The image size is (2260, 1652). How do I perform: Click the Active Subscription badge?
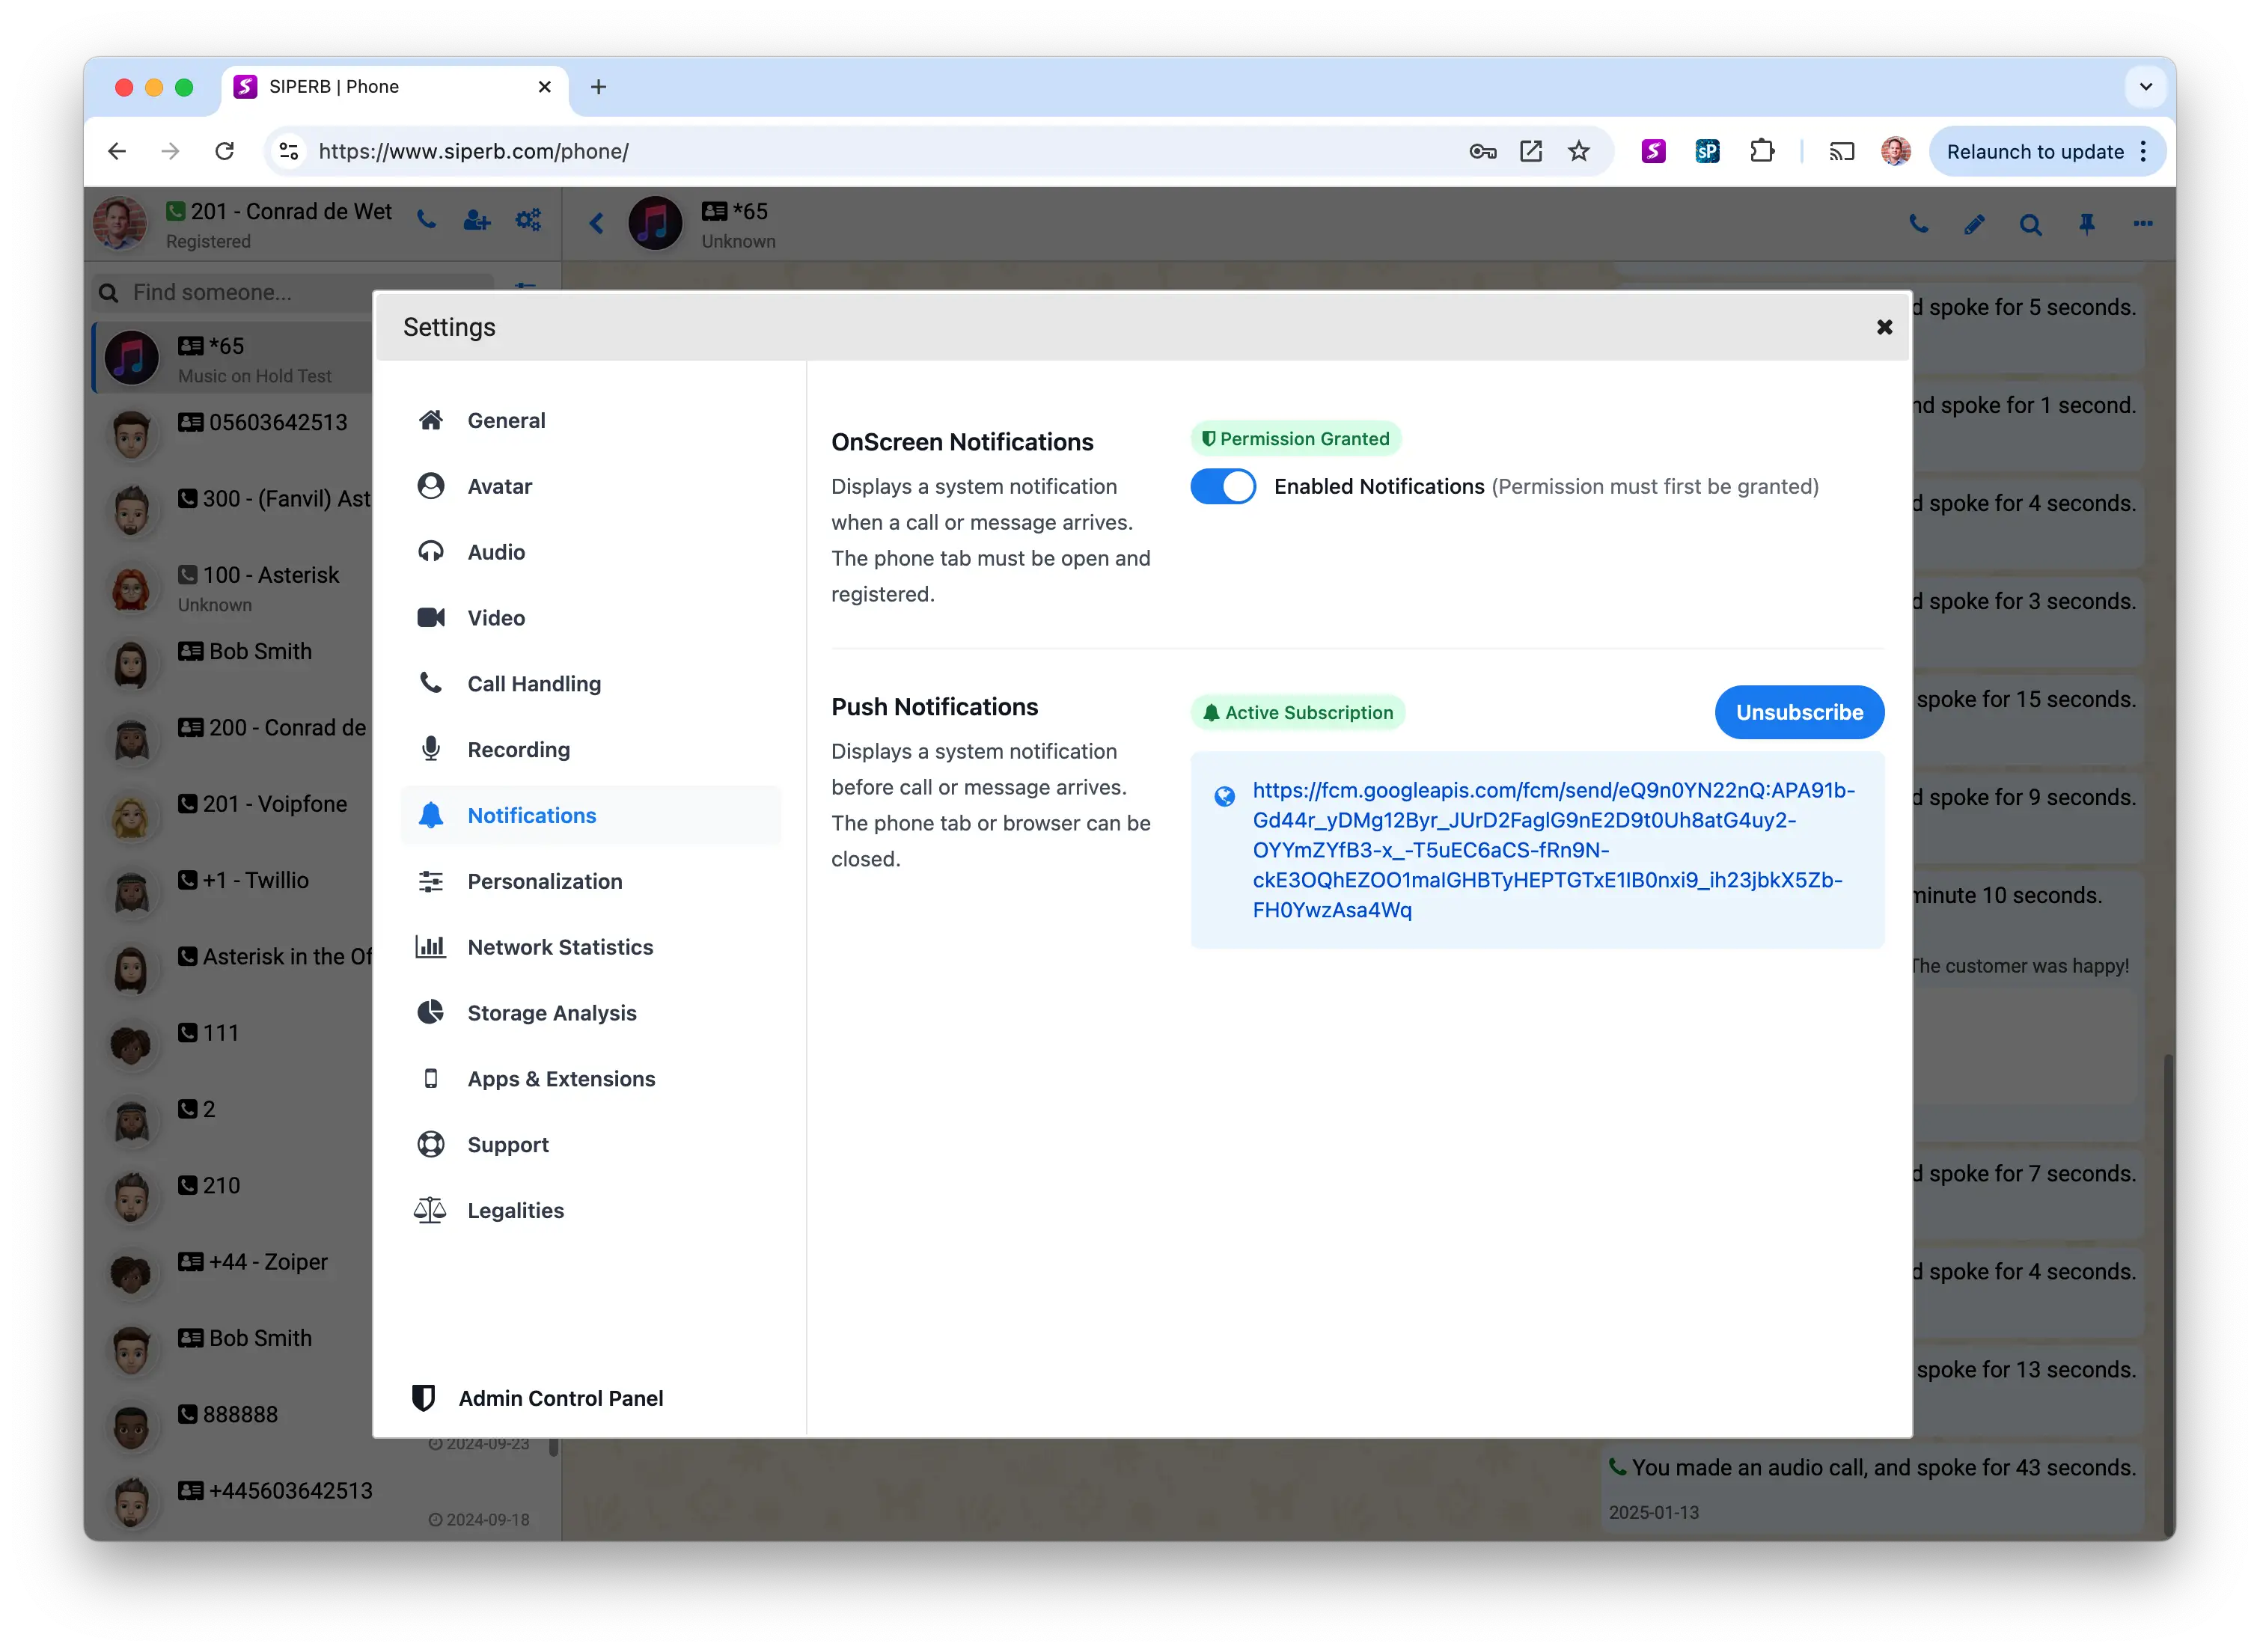[x=1298, y=713]
